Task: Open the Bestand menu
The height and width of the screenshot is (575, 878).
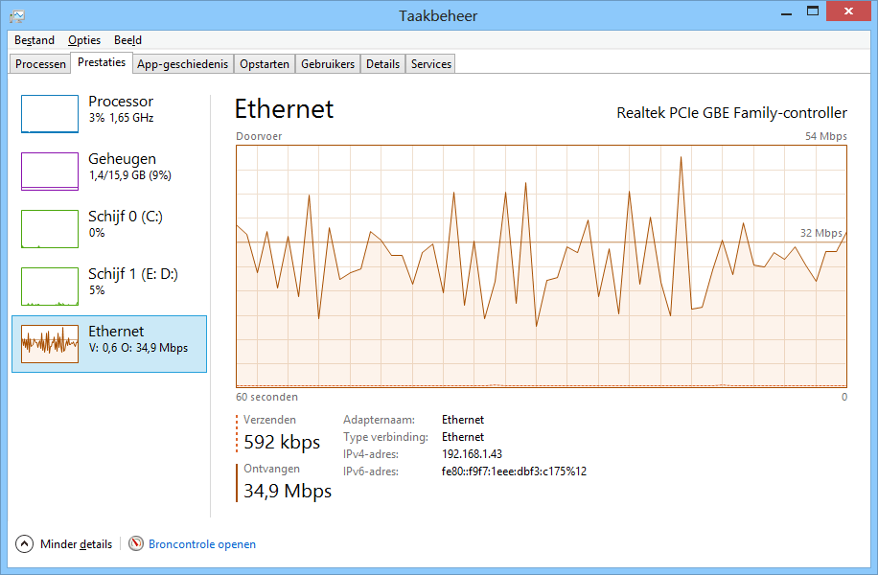Action: 35,40
